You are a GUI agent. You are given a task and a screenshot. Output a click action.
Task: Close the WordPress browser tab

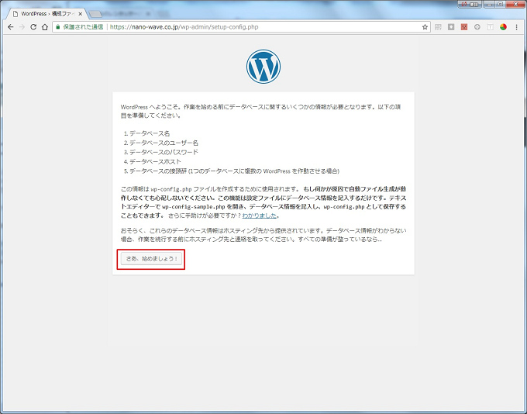coord(80,13)
